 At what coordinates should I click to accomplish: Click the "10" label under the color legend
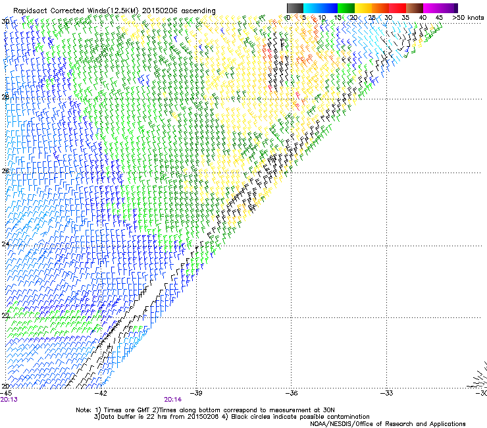point(322,18)
